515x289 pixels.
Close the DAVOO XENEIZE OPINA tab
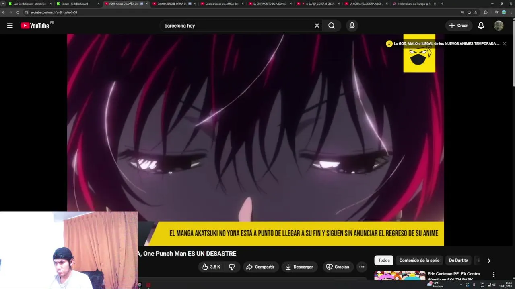pos(195,4)
